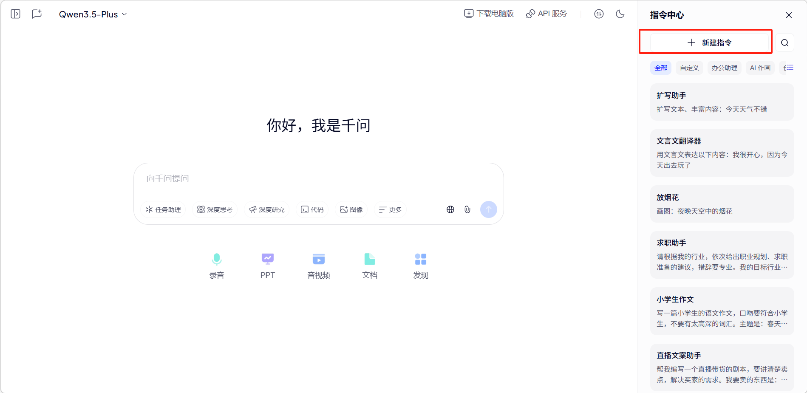Image resolution: width=807 pixels, height=393 pixels.
Task: Open the API 服务 link
Action: (546, 14)
